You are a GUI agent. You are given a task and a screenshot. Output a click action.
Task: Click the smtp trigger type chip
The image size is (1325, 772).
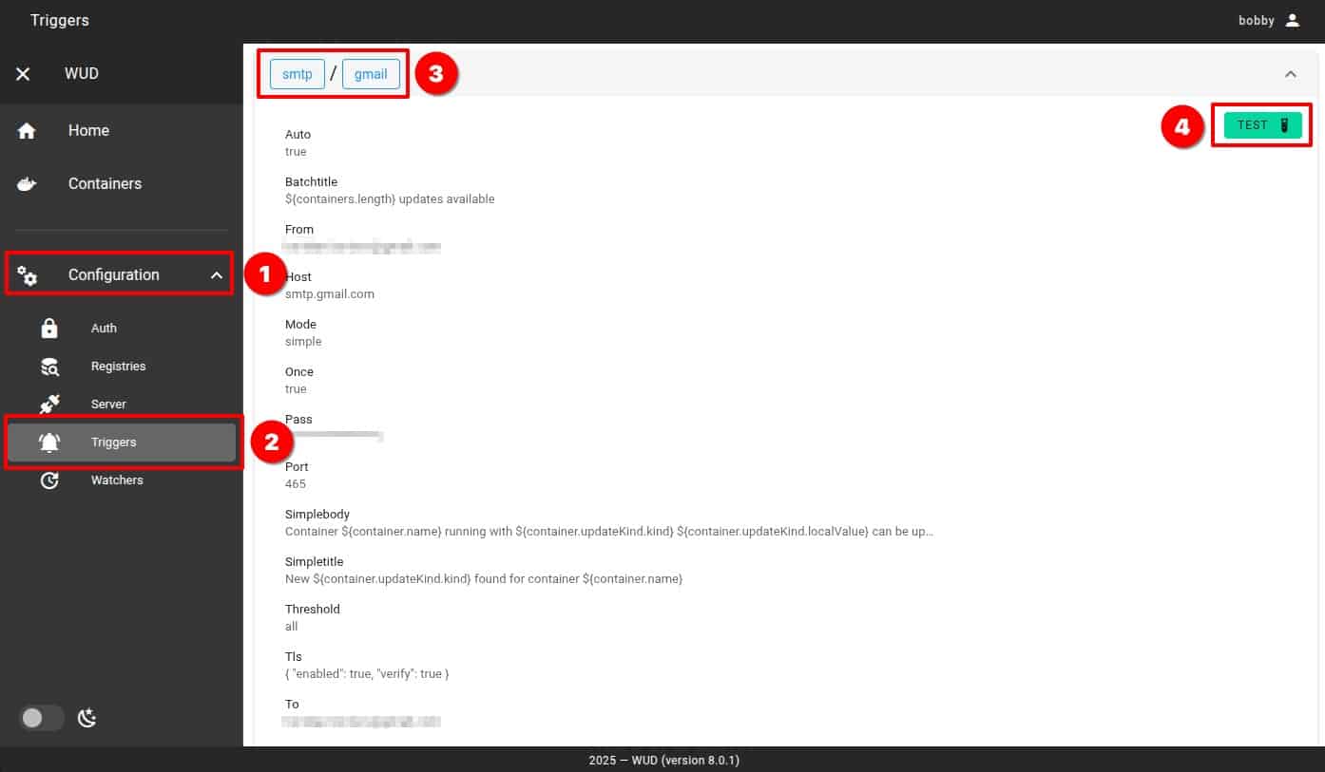point(298,74)
